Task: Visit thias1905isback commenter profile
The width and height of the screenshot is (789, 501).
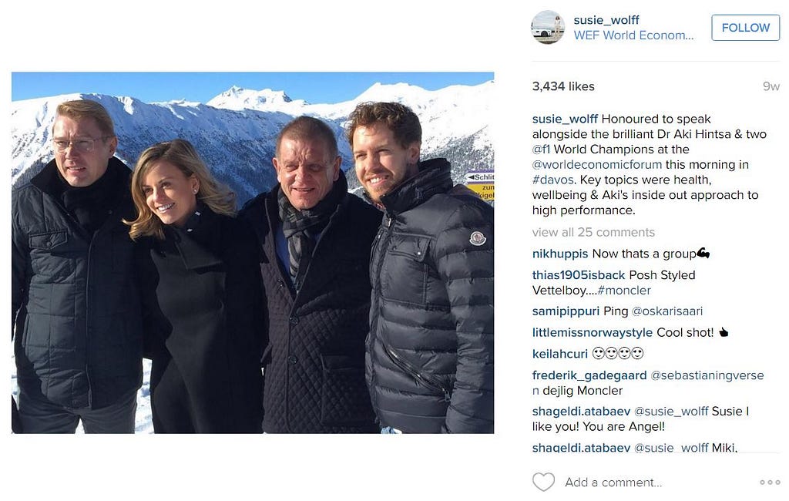Action: pyautogui.click(x=579, y=275)
